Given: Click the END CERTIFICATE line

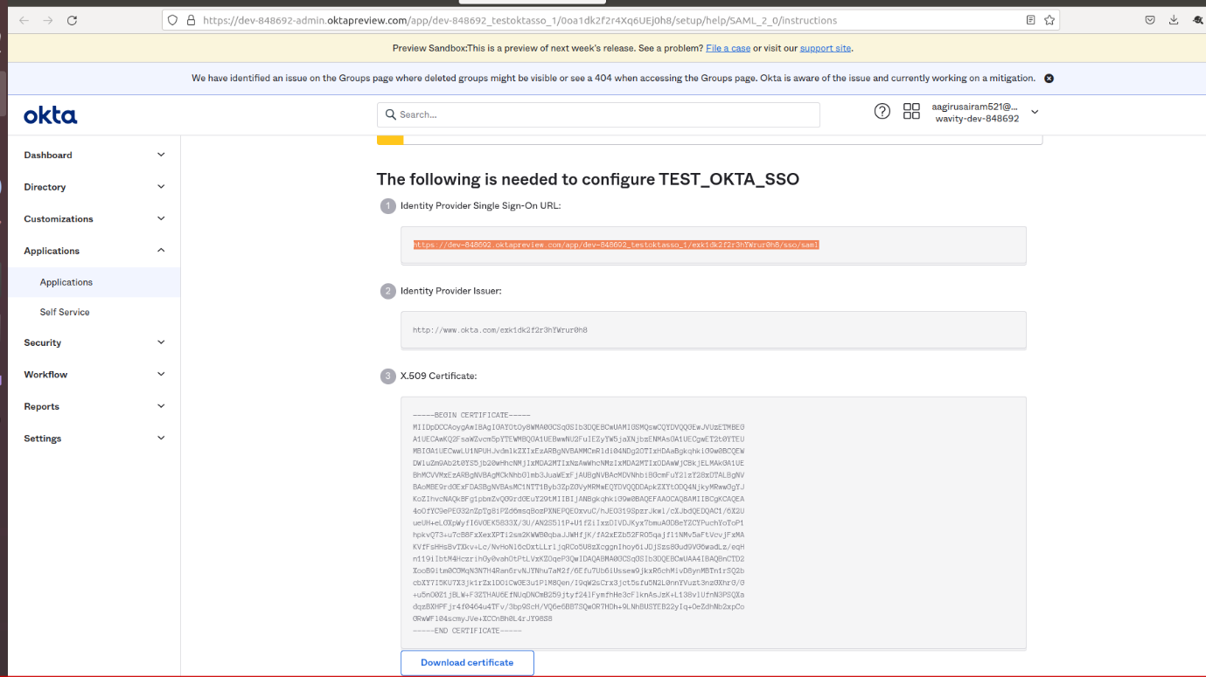Looking at the screenshot, I should (467, 630).
